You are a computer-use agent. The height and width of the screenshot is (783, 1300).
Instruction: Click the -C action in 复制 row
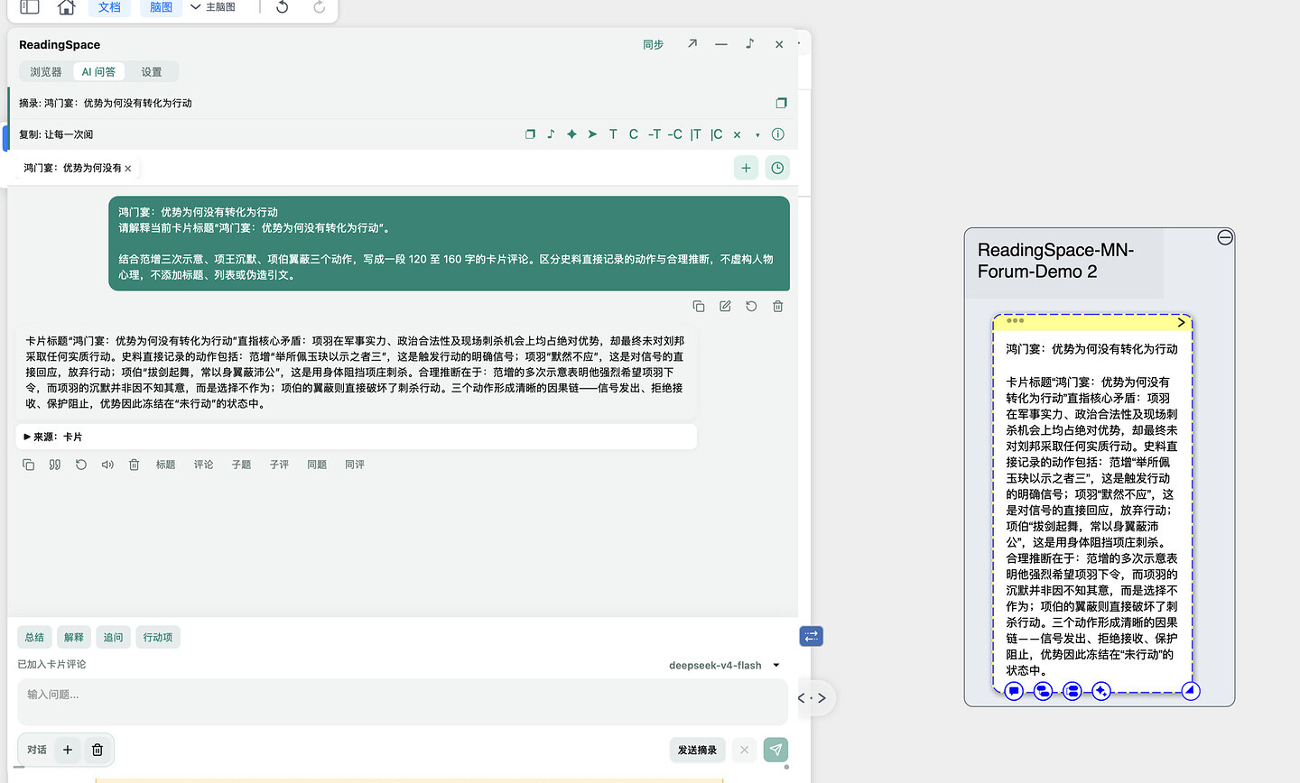point(675,134)
